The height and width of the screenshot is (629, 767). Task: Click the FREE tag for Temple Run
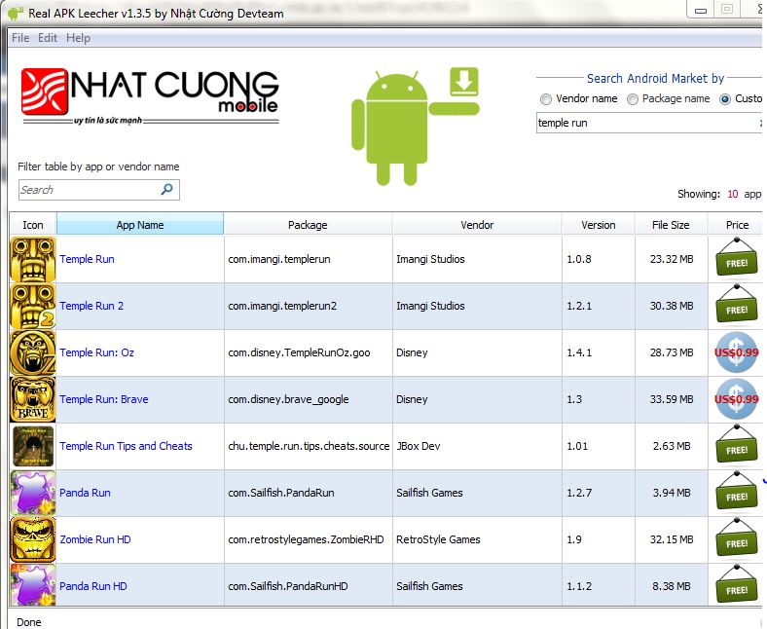[737, 258]
